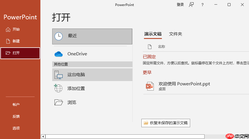This screenshot has height=139, width=249.
Task: Click the 更早 section heading
Action: 147,72
